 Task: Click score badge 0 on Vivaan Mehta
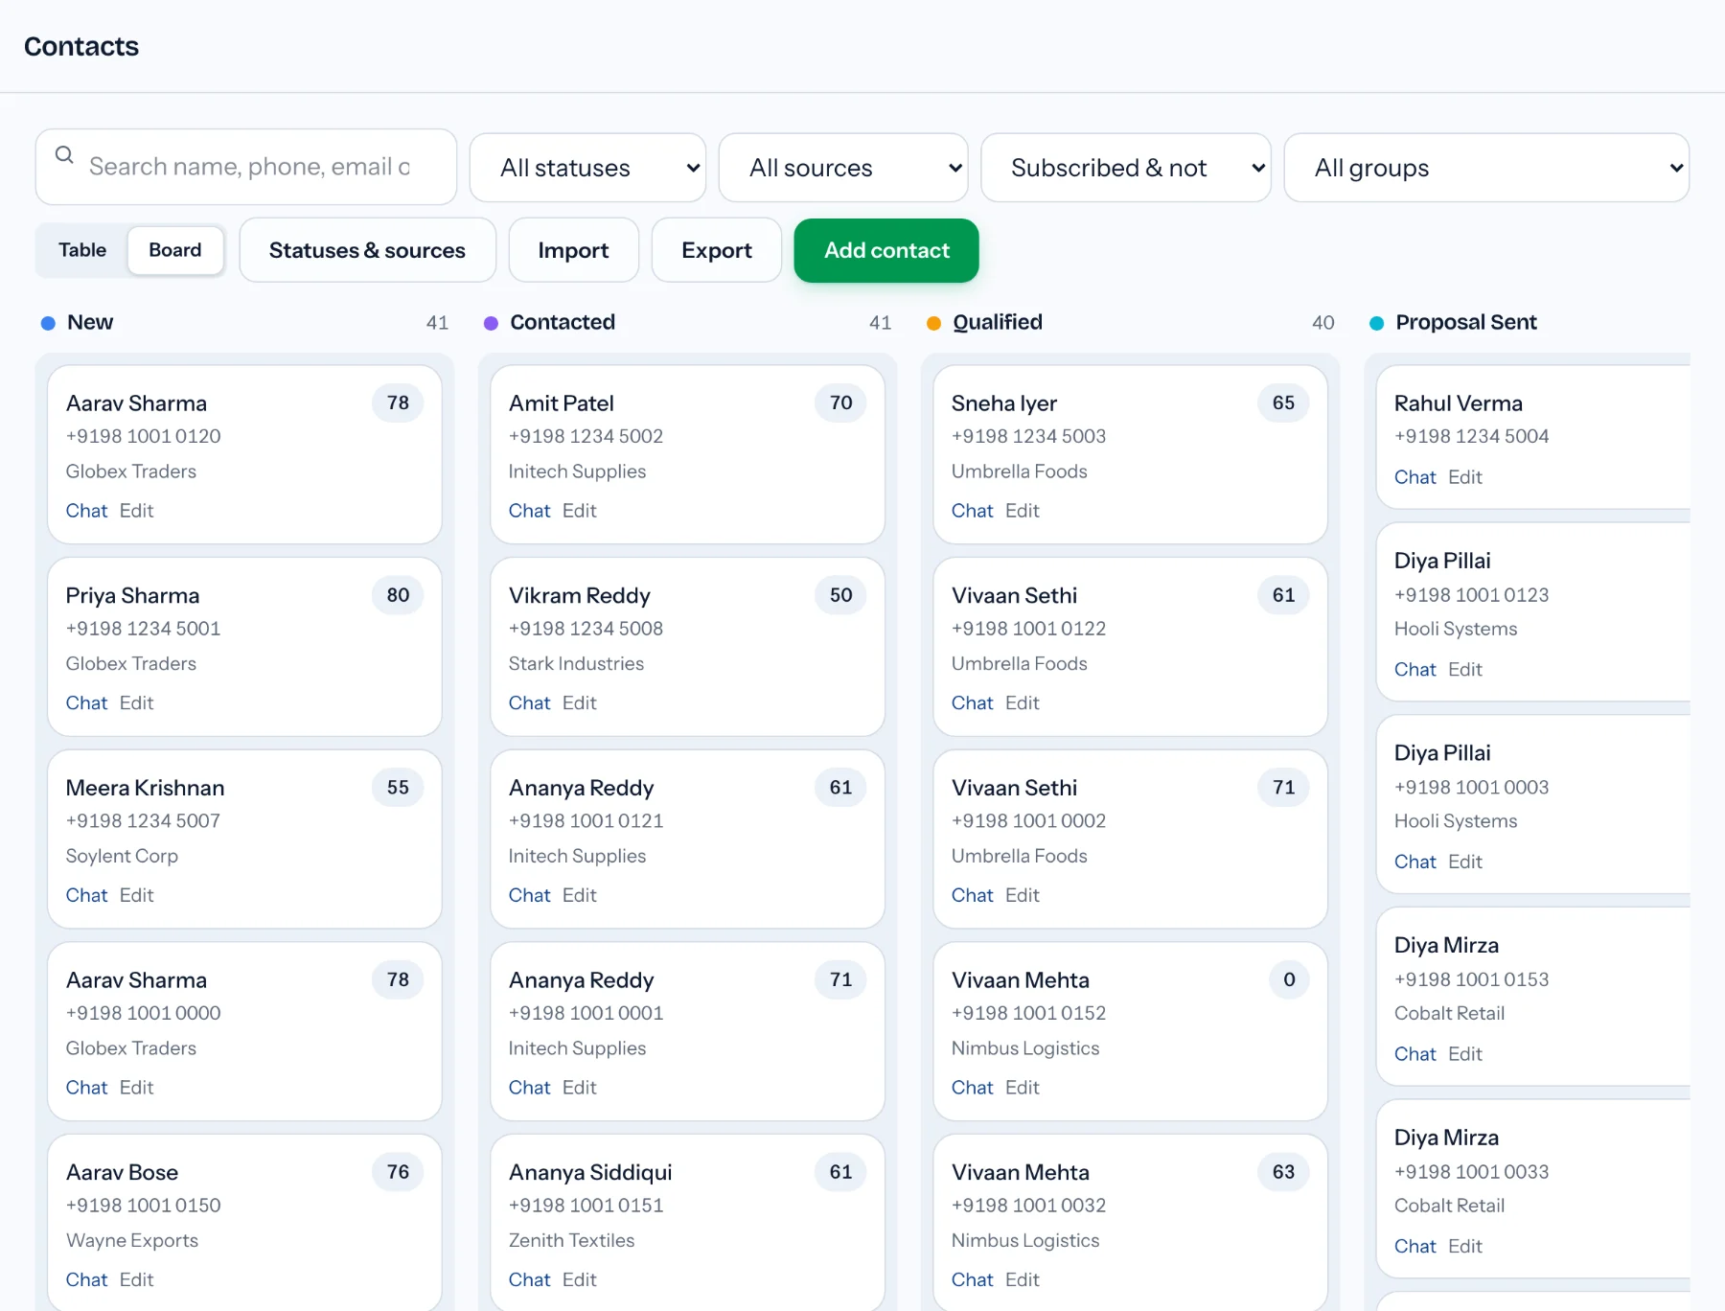(1289, 979)
